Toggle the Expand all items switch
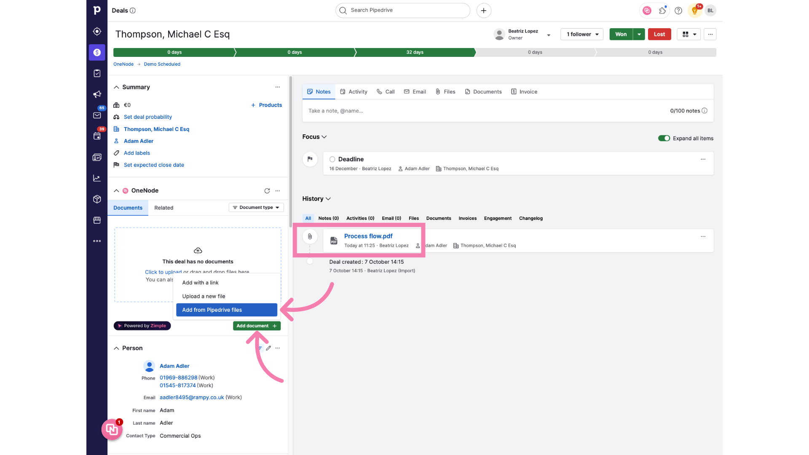 (x=664, y=138)
